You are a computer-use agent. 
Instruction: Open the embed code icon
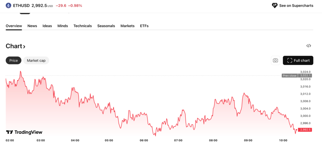coord(308,46)
